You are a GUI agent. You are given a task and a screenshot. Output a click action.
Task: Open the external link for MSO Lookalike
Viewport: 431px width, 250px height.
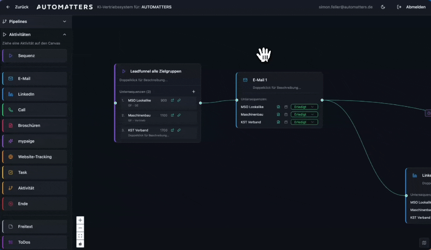172,100
